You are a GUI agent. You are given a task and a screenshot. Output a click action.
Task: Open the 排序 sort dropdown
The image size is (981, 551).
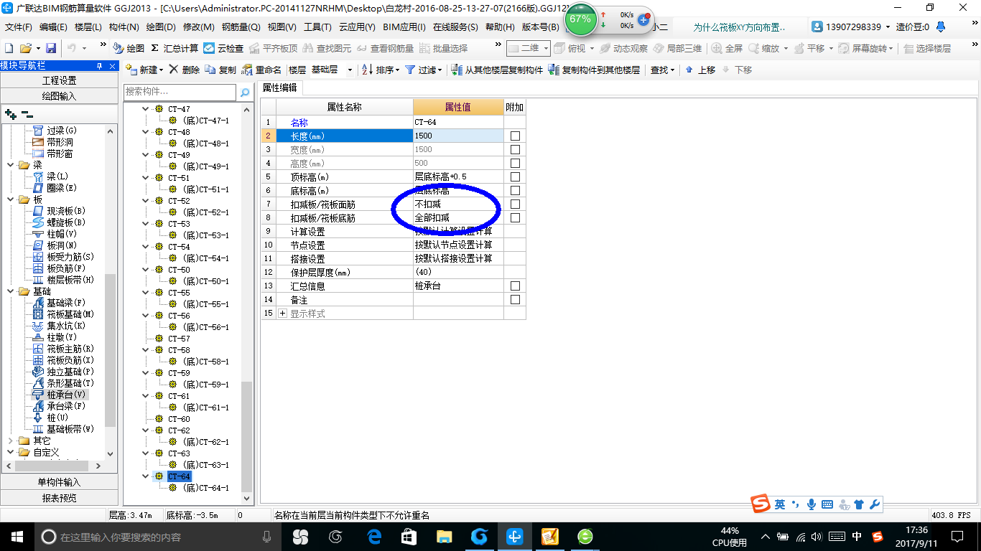point(381,70)
